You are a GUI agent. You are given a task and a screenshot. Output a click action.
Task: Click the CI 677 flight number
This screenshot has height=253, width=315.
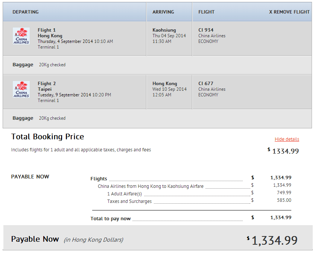(206, 84)
